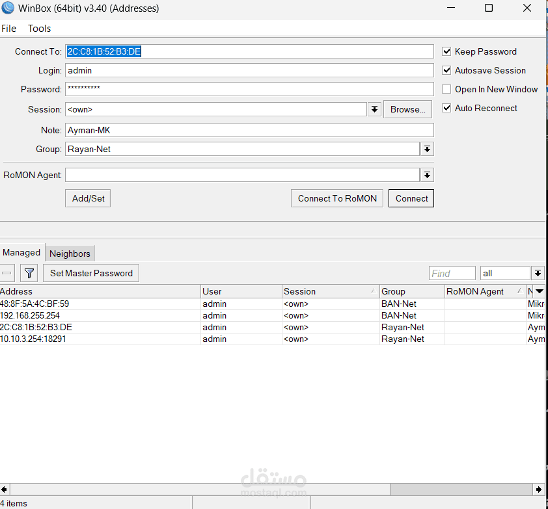Image resolution: width=548 pixels, height=509 pixels.
Task: Select the 10.10.3.254:18291 address row
Action: pos(272,339)
